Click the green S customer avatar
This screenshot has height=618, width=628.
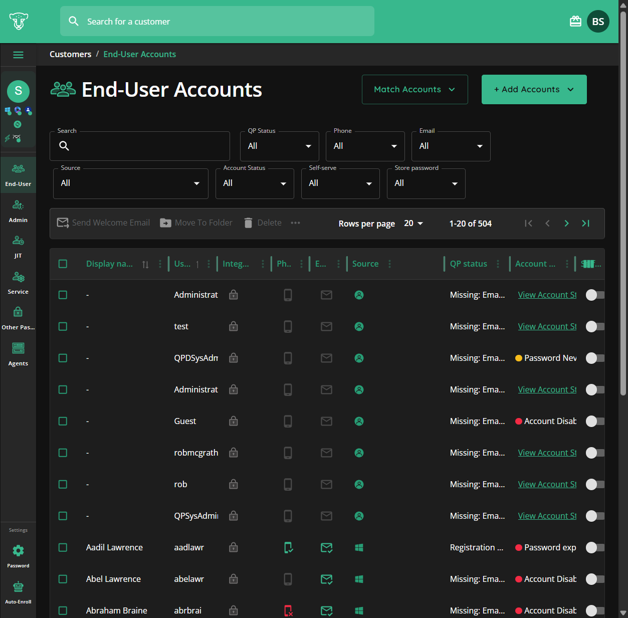point(18,91)
